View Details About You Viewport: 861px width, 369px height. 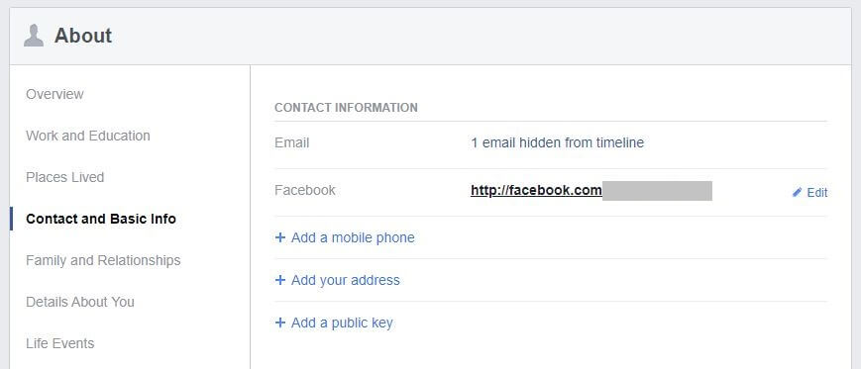pyautogui.click(x=80, y=302)
